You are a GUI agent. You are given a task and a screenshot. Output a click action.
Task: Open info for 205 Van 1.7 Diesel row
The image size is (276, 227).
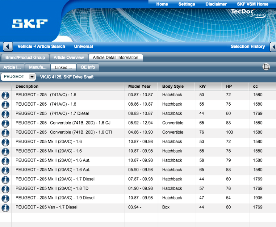pyautogui.click(x=5, y=208)
